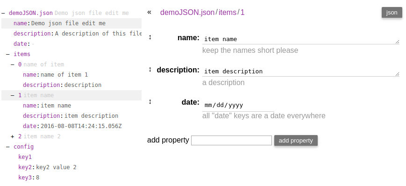
Task: Open the json view button
Action: point(392,13)
